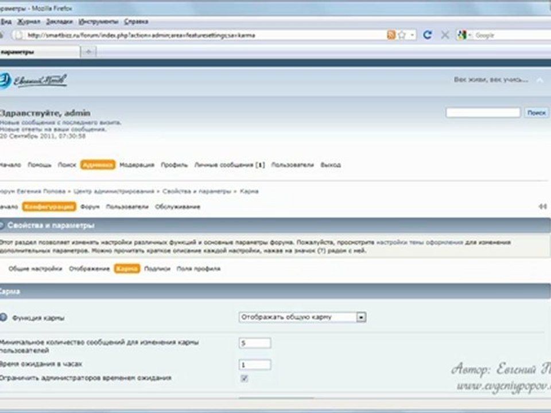Open the Пользователи main menu item

tap(292, 165)
